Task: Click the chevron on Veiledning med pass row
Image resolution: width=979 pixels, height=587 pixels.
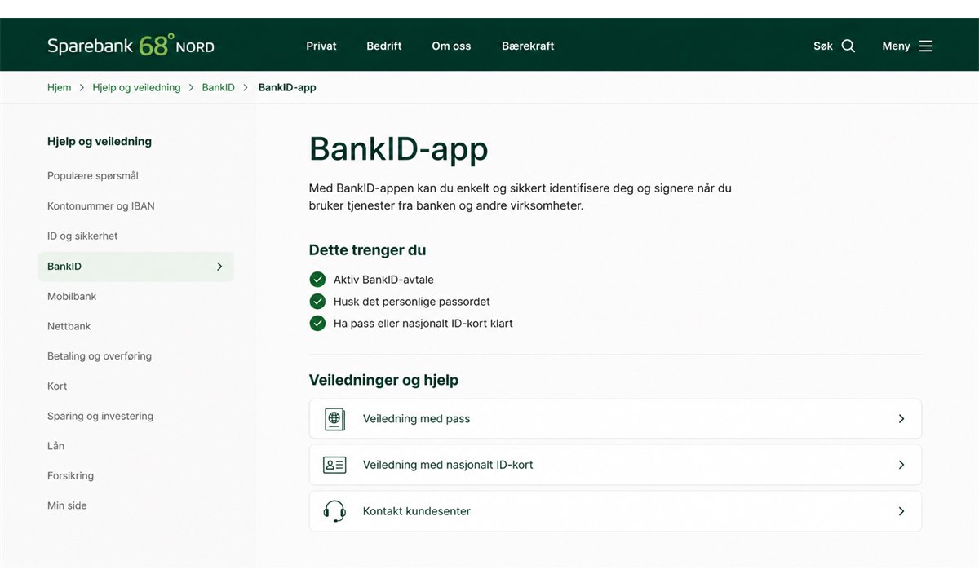Action: point(901,419)
